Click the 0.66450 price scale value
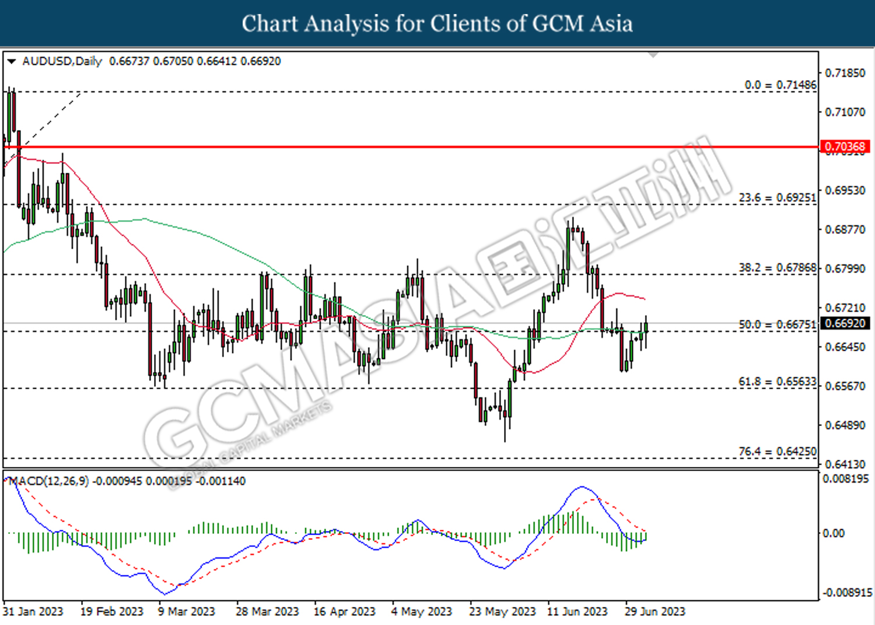The height and width of the screenshot is (625, 875). click(845, 347)
